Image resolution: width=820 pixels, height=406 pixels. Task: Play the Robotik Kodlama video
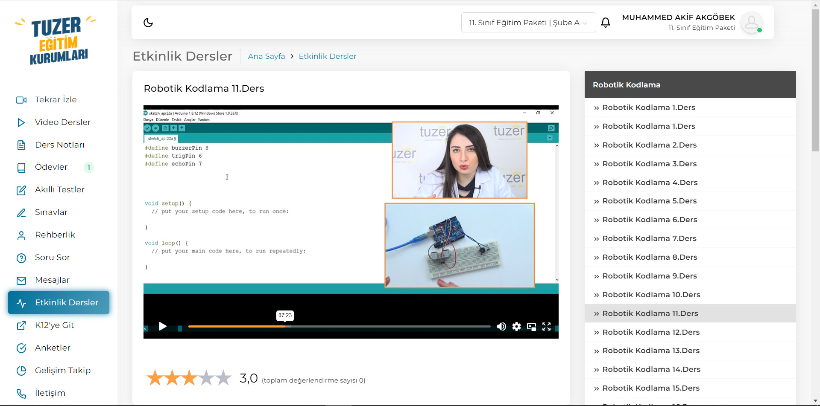pyautogui.click(x=163, y=327)
